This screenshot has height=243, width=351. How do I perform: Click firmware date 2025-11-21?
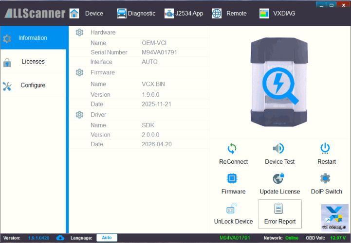[x=156, y=104]
